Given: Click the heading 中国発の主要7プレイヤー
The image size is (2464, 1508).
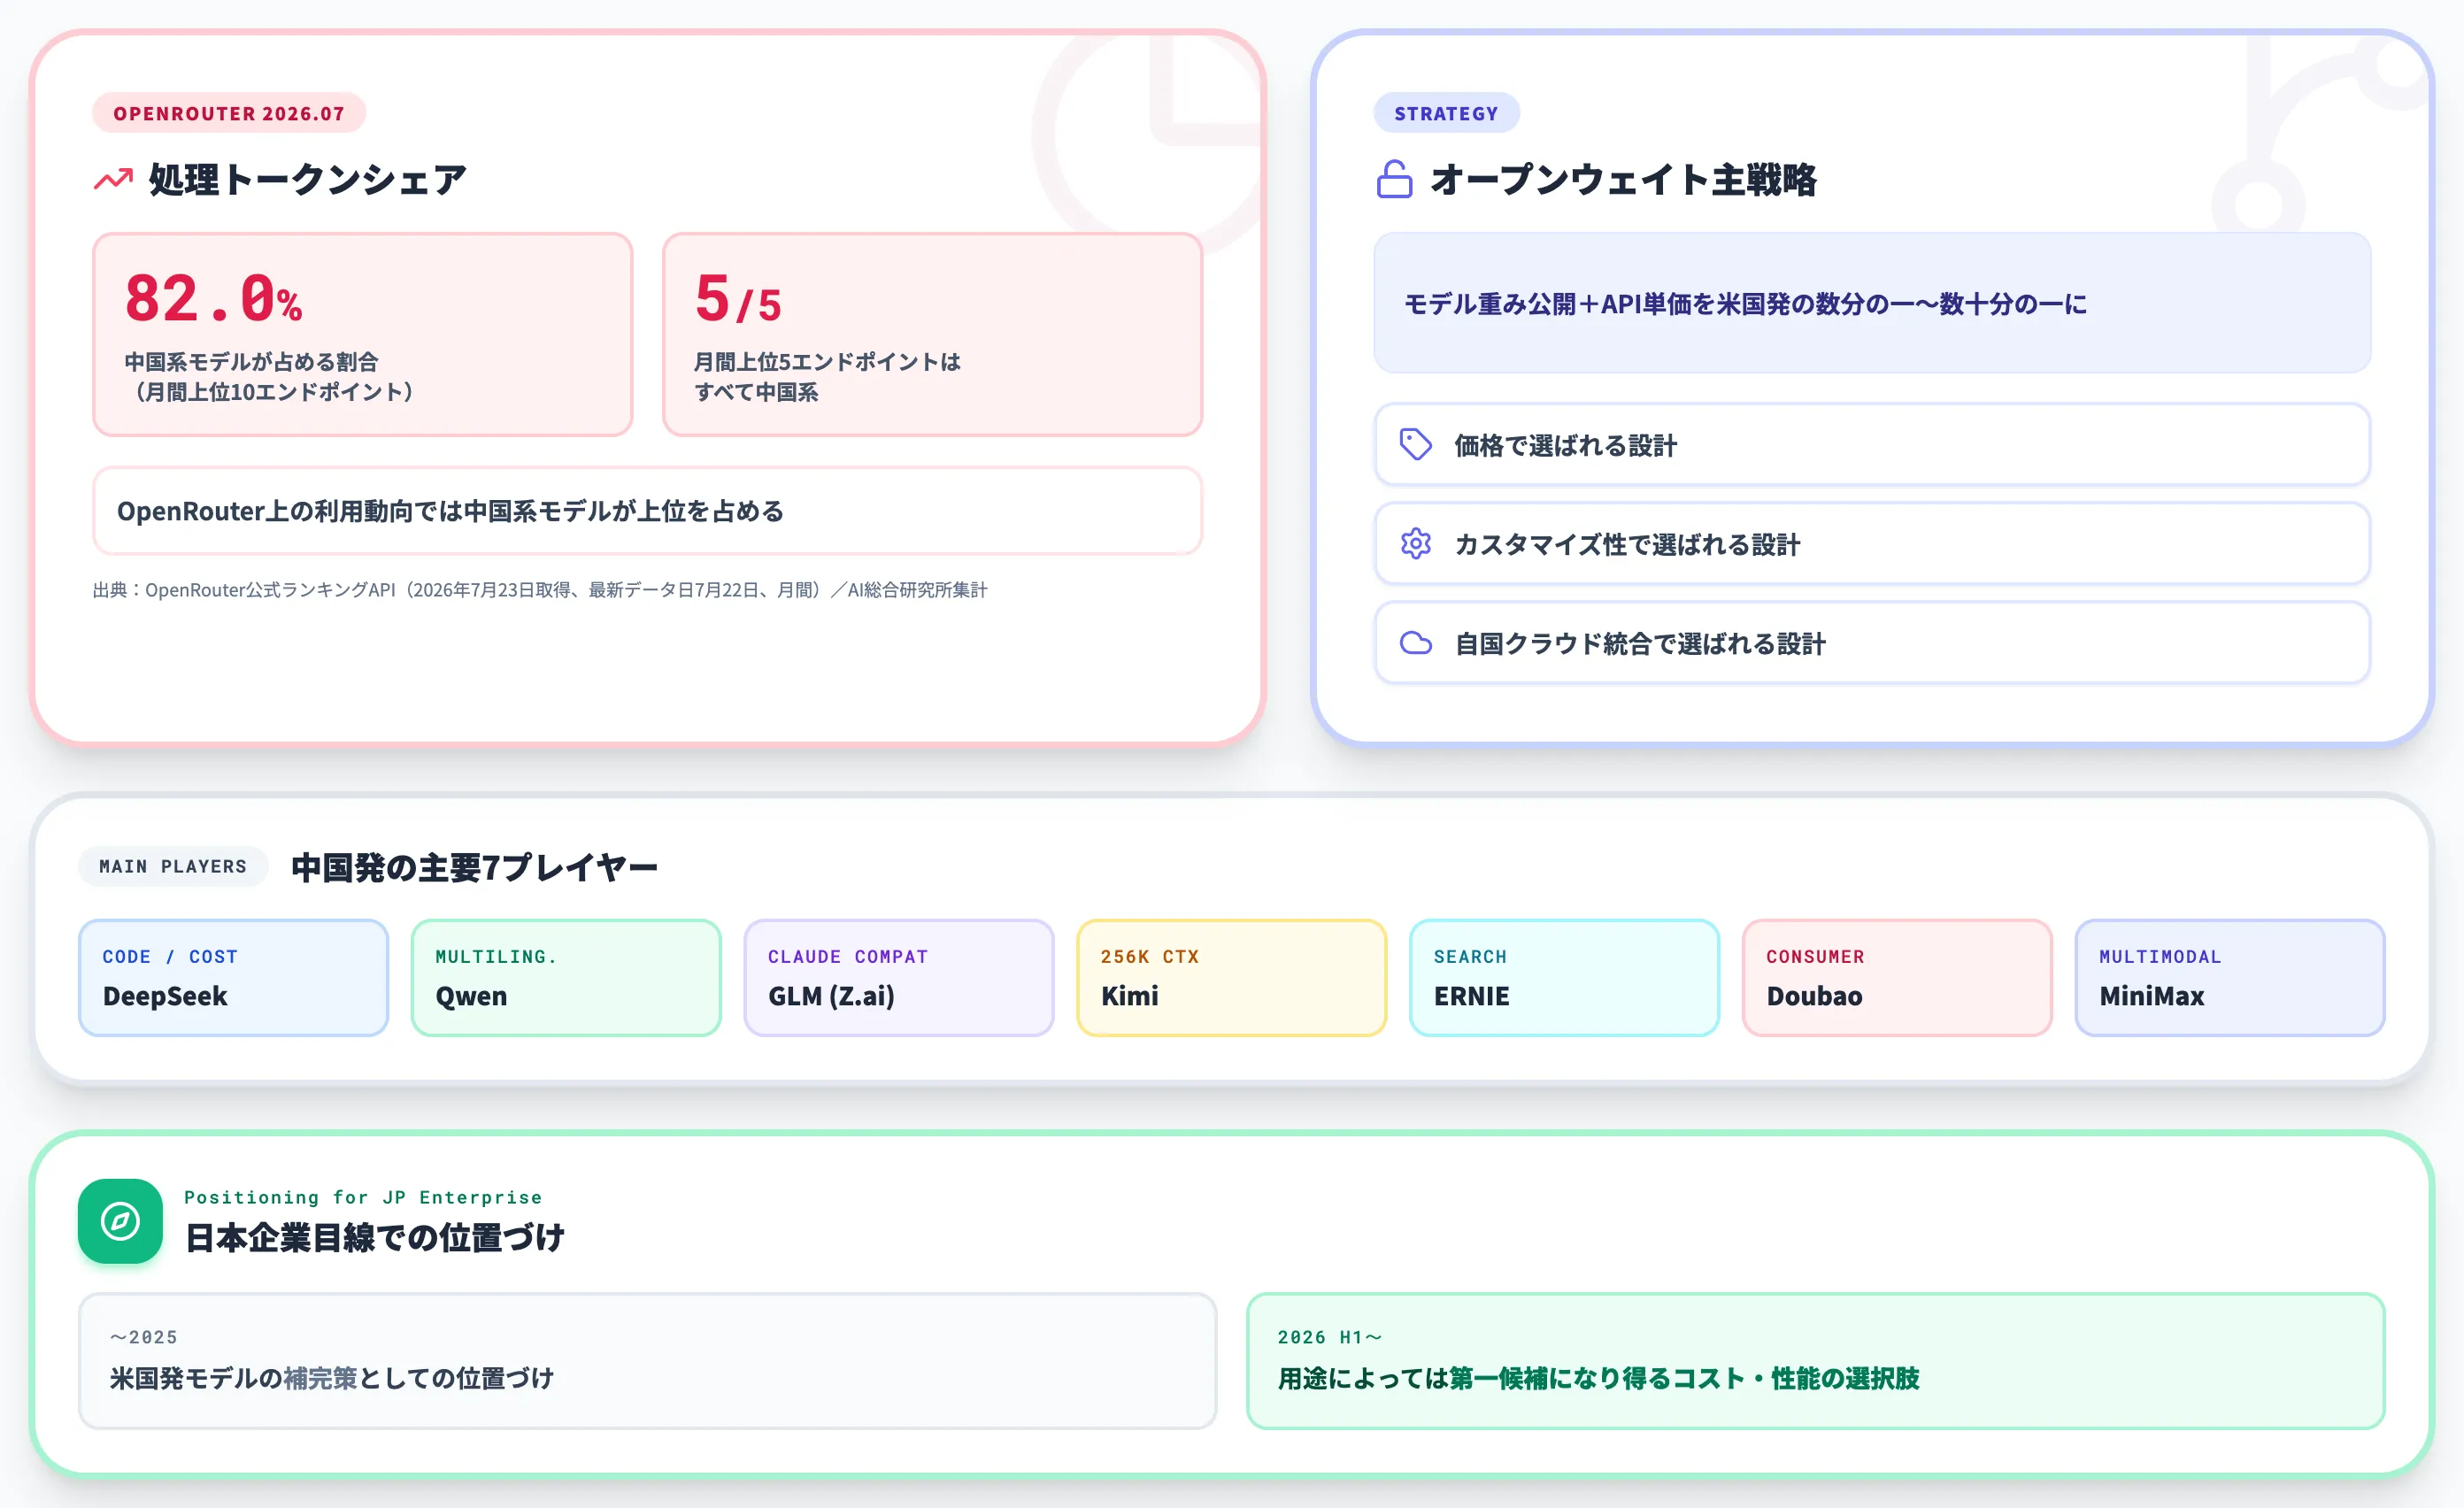Looking at the screenshot, I should tap(474, 867).
